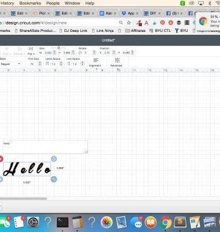Open the Advanced text options icon

[116, 62]
